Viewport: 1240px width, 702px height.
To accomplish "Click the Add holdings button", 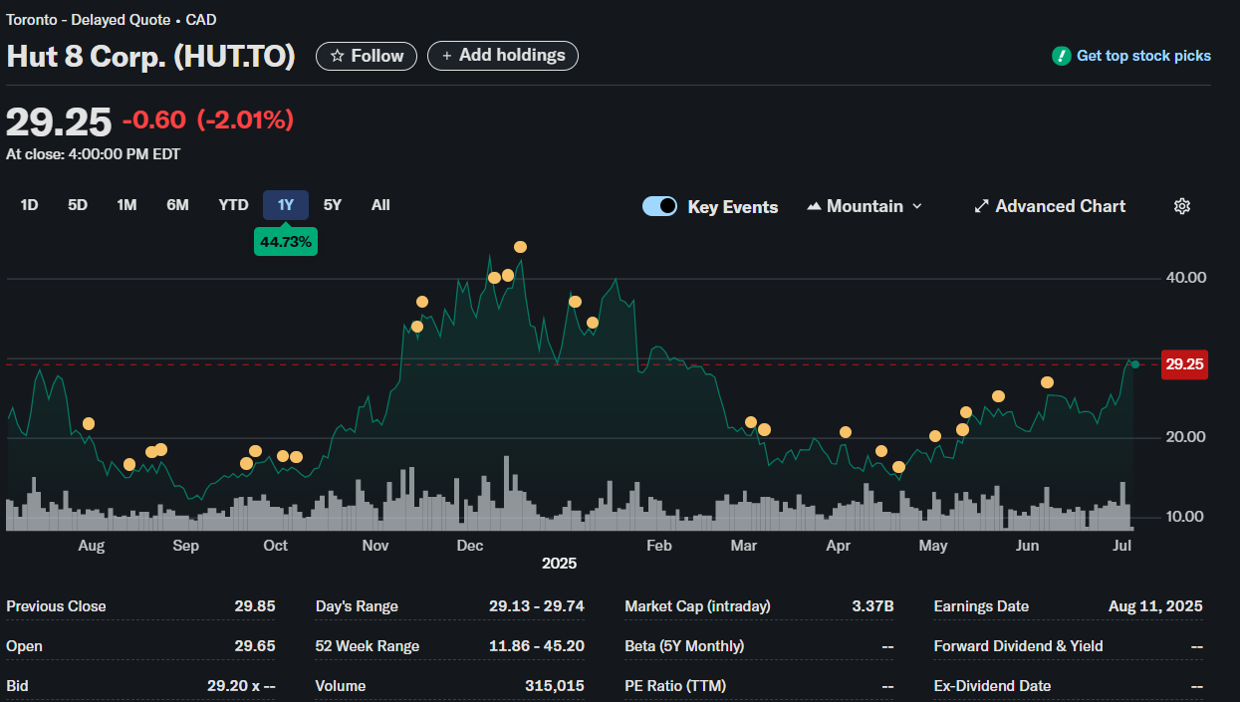I will [503, 56].
